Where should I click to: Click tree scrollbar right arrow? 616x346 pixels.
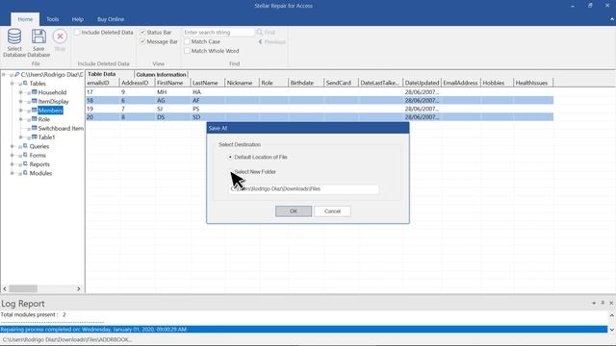(79, 288)
